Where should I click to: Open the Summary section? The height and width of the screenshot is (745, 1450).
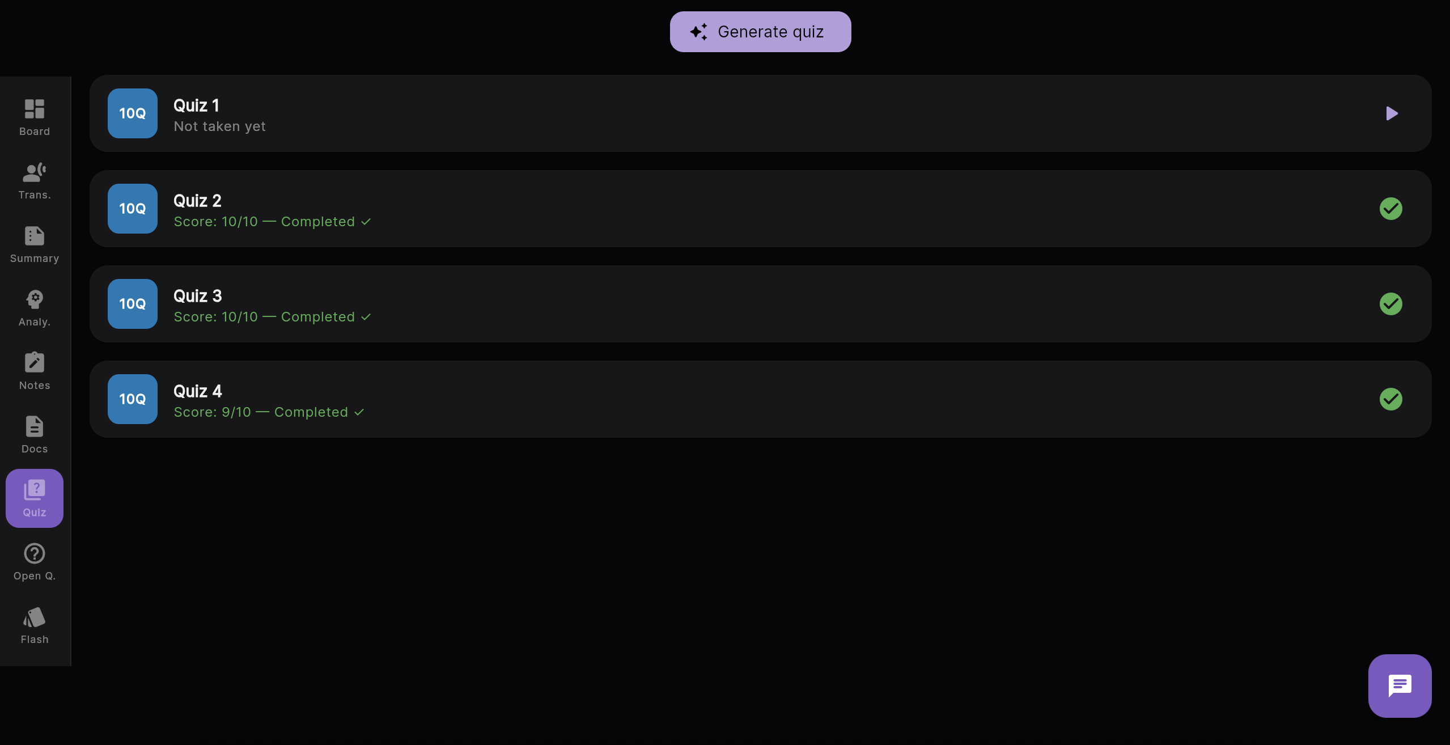point(34,244)
